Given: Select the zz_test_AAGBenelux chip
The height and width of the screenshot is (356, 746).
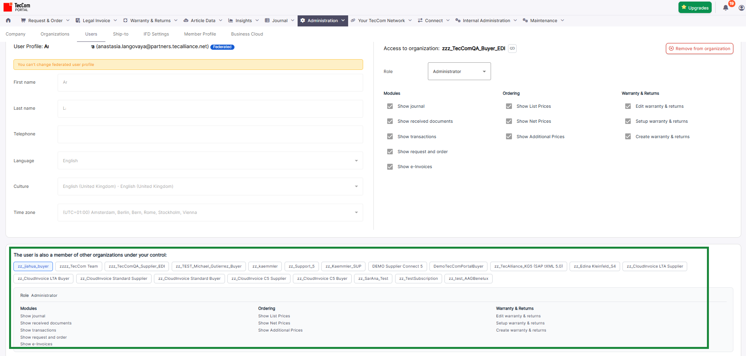Looking at the screenshot, I should (x=469, y=279).
